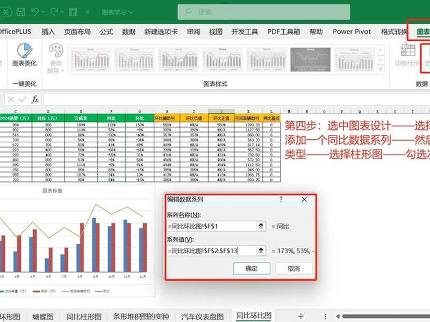Open the 汽车仪表盘图 sheet tab

[x=202, y=317]
